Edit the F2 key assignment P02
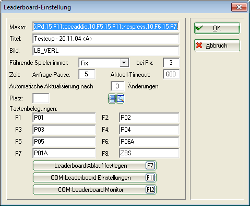The height and width of the screenshot is (206, 250). coord(149,118)
